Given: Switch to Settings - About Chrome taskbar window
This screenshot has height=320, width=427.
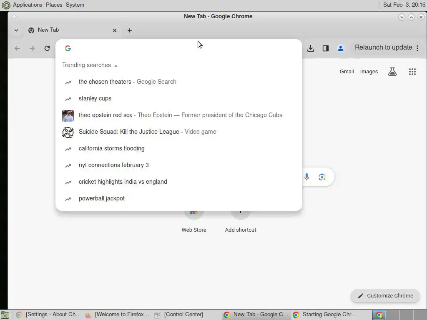Looking at the screenshot, I should click(49, 315).
